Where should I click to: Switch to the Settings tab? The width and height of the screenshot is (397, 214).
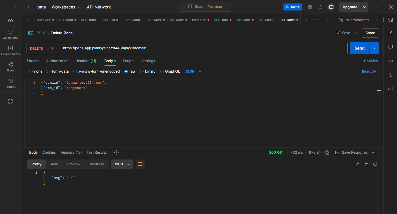[148, 61]
